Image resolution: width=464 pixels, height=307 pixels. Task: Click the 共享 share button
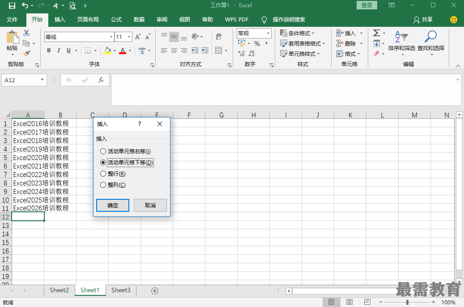tap(423, 20)
